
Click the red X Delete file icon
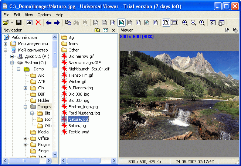click(x=38, y=23)
